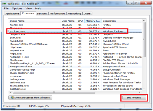Select the dwm.exe process
The height and width of the screenshot is (111, 153).
(75, 38)
